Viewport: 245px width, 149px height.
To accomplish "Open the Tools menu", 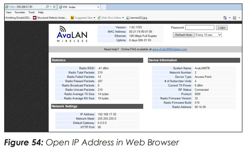I will click(x=32, y=12).
